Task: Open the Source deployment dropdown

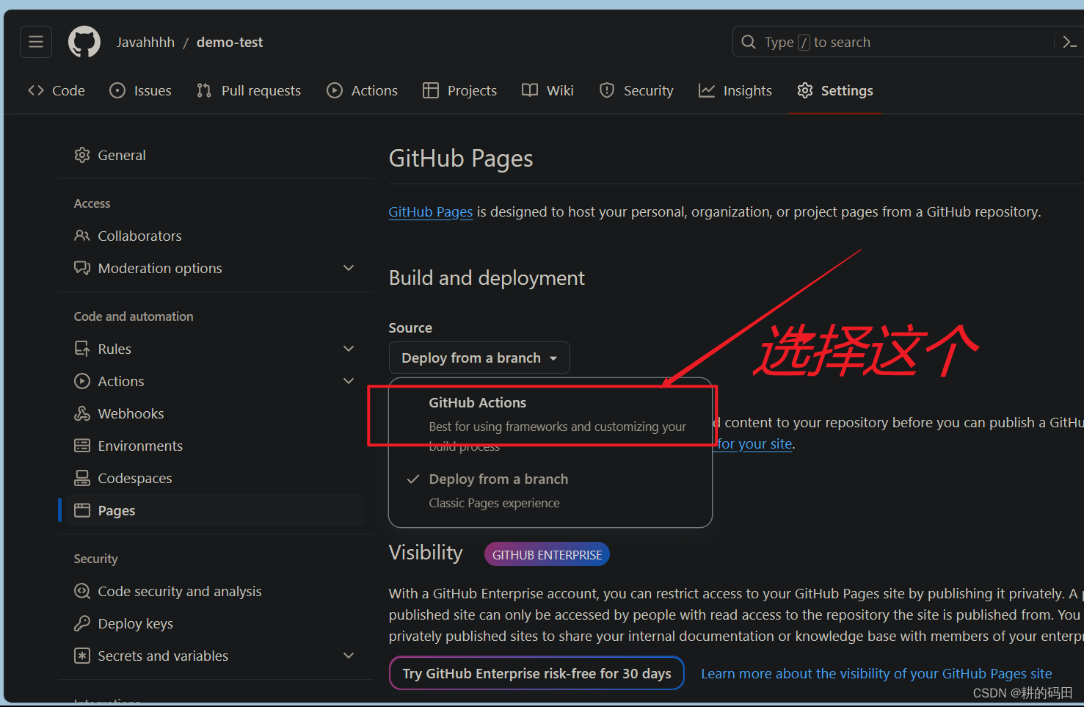Action: click(x=479, y=358)
